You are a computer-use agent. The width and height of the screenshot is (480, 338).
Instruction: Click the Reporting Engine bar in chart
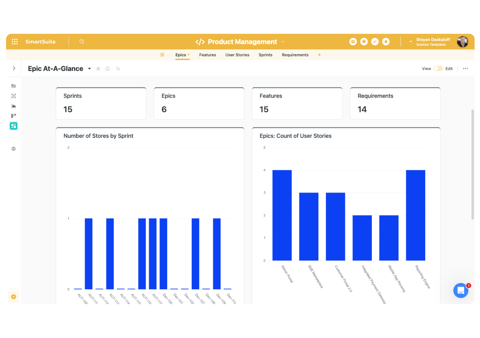[x=415, y=215]
